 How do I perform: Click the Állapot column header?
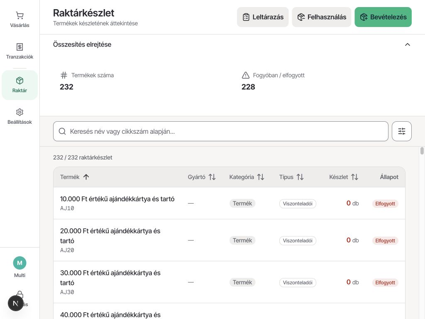[x=389, y=177]
